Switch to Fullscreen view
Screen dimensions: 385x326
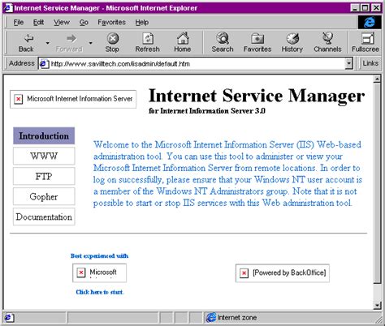pyautogui.click(x=366, y=43)
